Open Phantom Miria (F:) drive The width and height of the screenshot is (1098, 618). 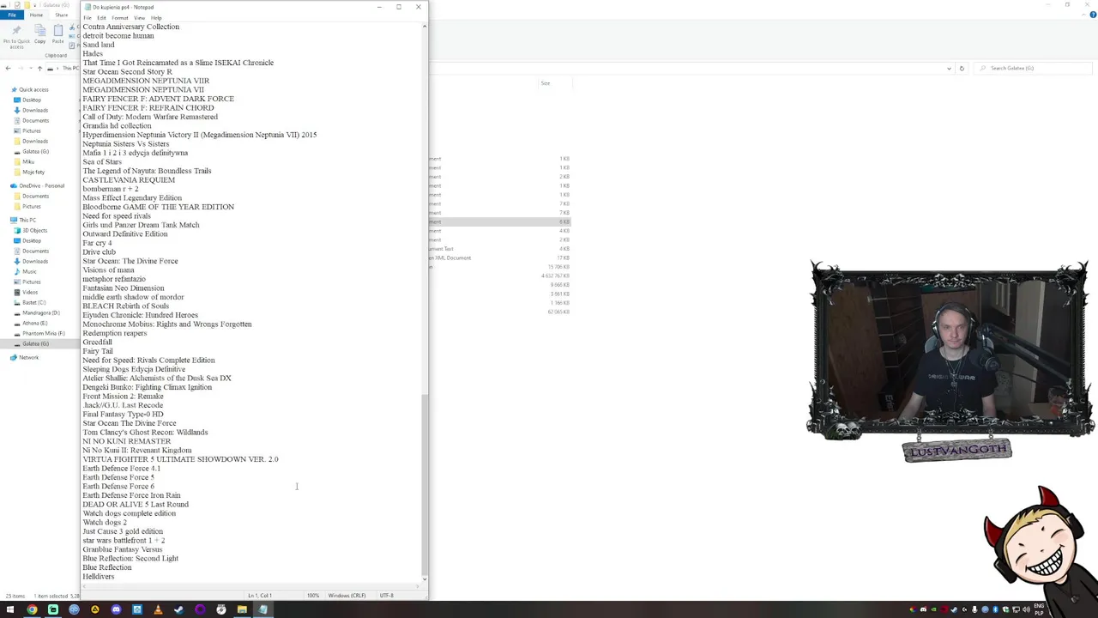click(x=43, y=333)
